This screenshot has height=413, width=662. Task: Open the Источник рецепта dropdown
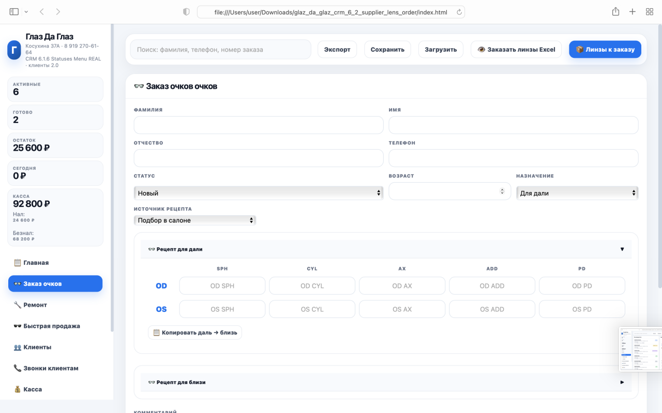pyautogui.click(x=195, y=220)
